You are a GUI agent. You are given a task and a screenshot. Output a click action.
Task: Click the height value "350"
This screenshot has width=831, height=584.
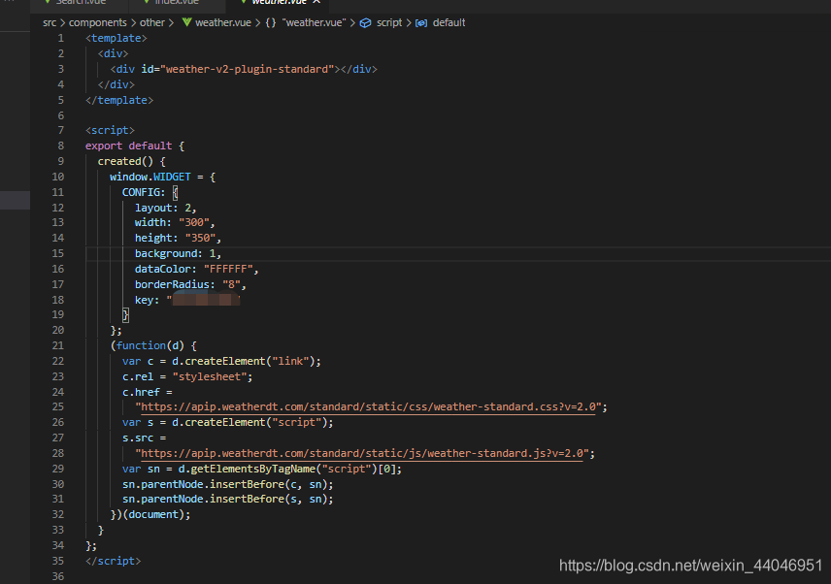pos(200,238)
